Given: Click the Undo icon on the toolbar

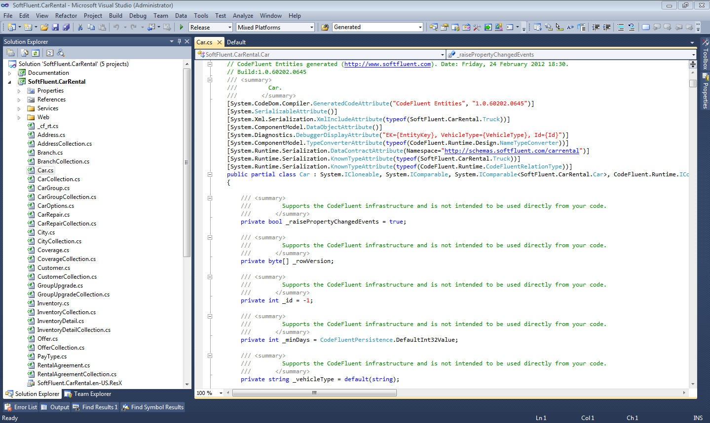Looking at the screenshot, I should point(117,27).
